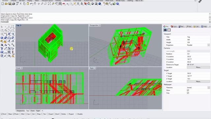Viewport: 211px width, 119px height.
Task: Select the Pan hand icon
Action: (35, 4)
